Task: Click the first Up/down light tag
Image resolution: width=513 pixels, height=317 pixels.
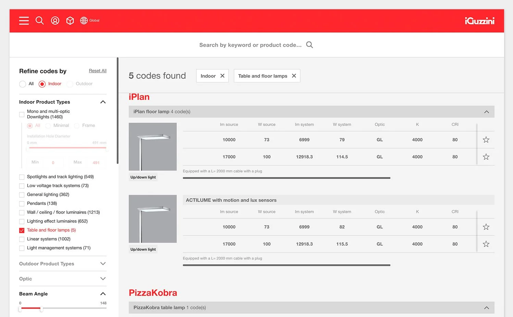Action: [143, 177]
